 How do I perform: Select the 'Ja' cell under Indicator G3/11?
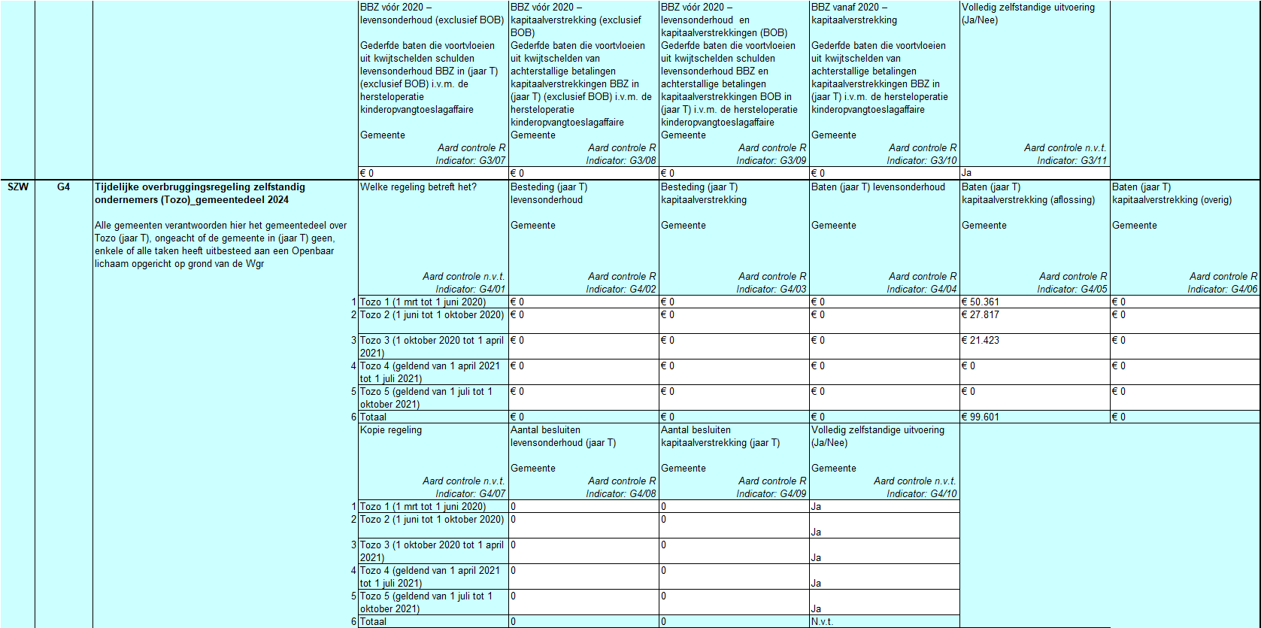point(1035,173)
